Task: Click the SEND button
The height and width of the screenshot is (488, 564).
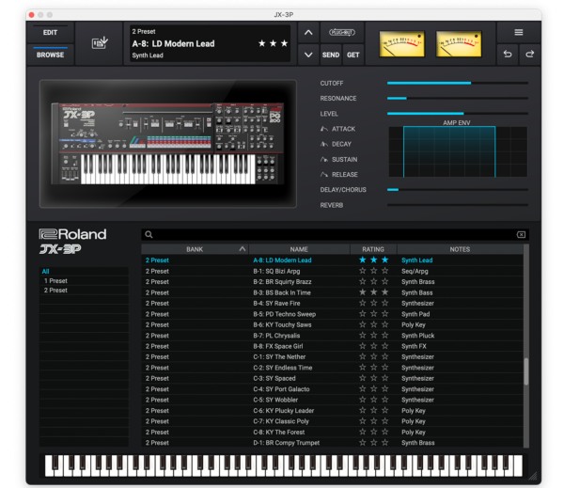Action: click(x=331, y=55)
